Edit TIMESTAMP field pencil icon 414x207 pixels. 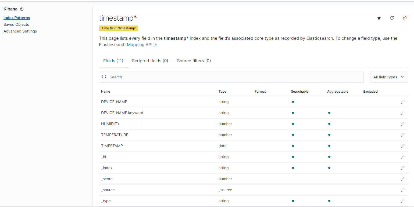click(402, 146)
